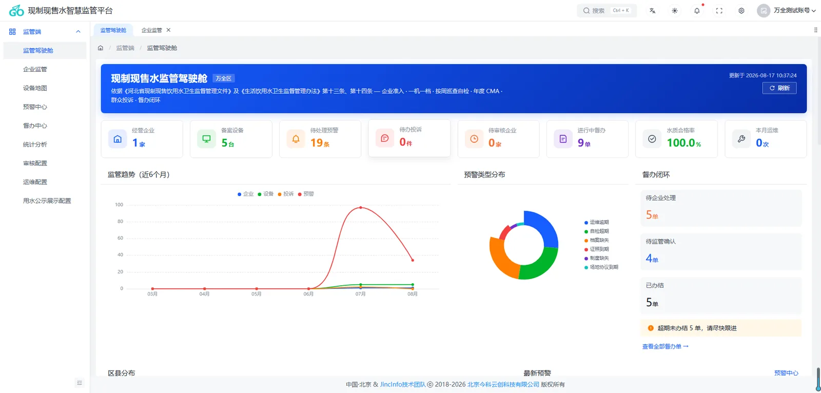Open the 待企业处理 5单 card
Screen dimensions: 821x393
[721, 208]
